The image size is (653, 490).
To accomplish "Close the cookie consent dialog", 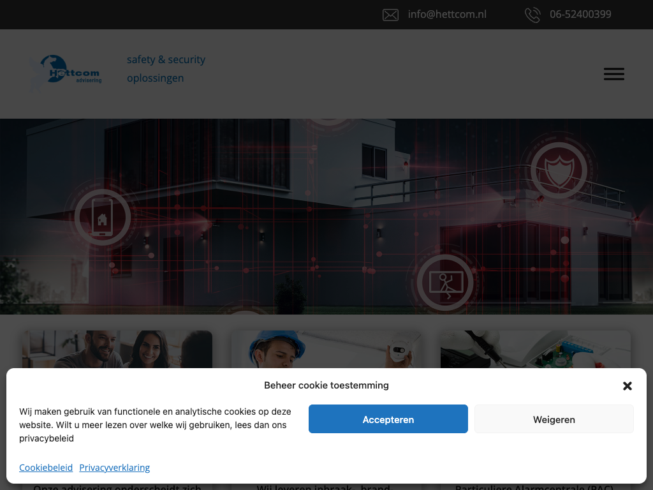I will click(627, 386).
